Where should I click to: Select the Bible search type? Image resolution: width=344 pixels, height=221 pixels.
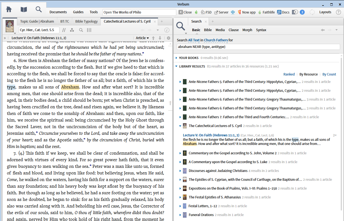click(208, 30)
